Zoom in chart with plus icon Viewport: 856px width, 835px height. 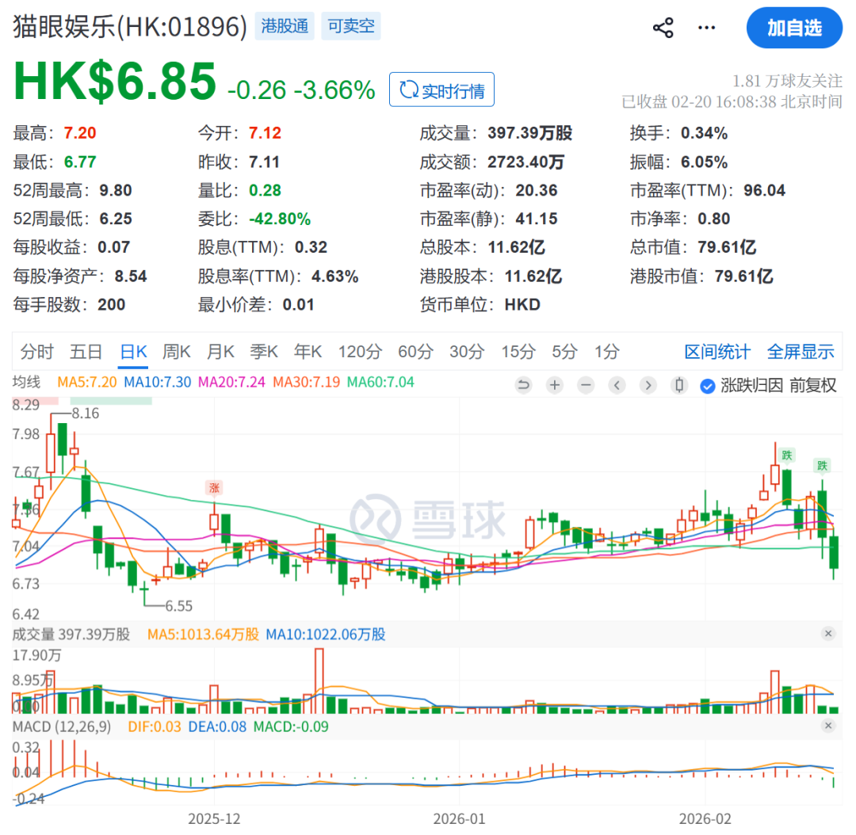[555, 386]
